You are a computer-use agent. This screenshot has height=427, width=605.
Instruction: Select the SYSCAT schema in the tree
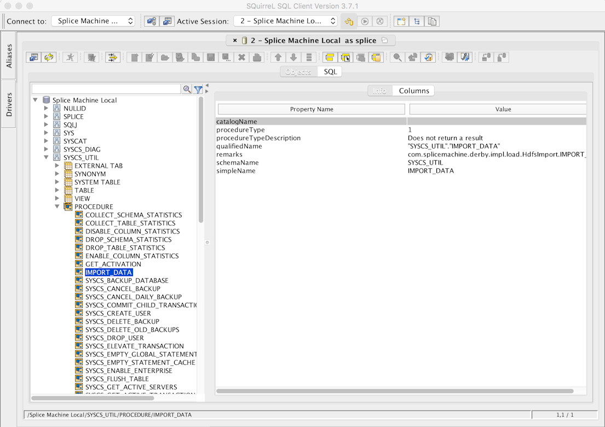pyautogui.click(x=75, y=141)
